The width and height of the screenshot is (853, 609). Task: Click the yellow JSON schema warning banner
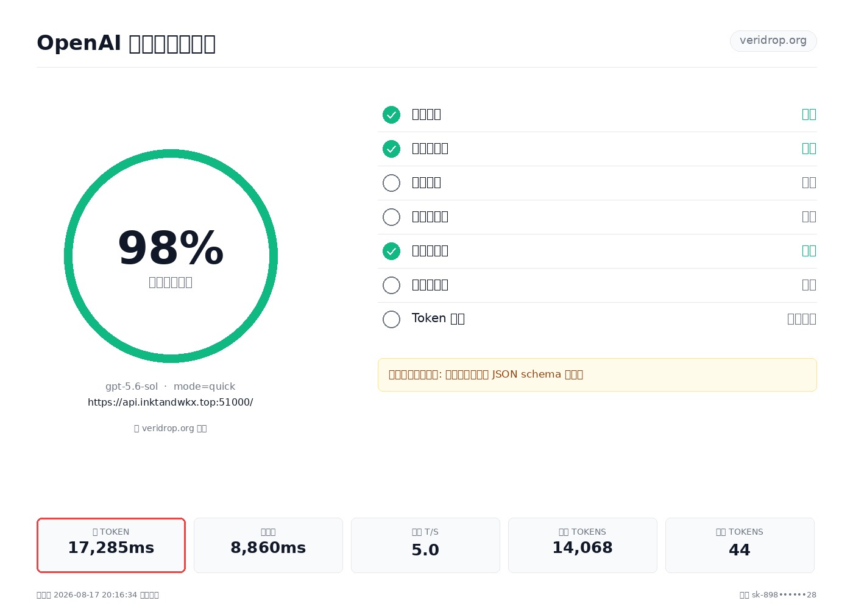(597, 375)
